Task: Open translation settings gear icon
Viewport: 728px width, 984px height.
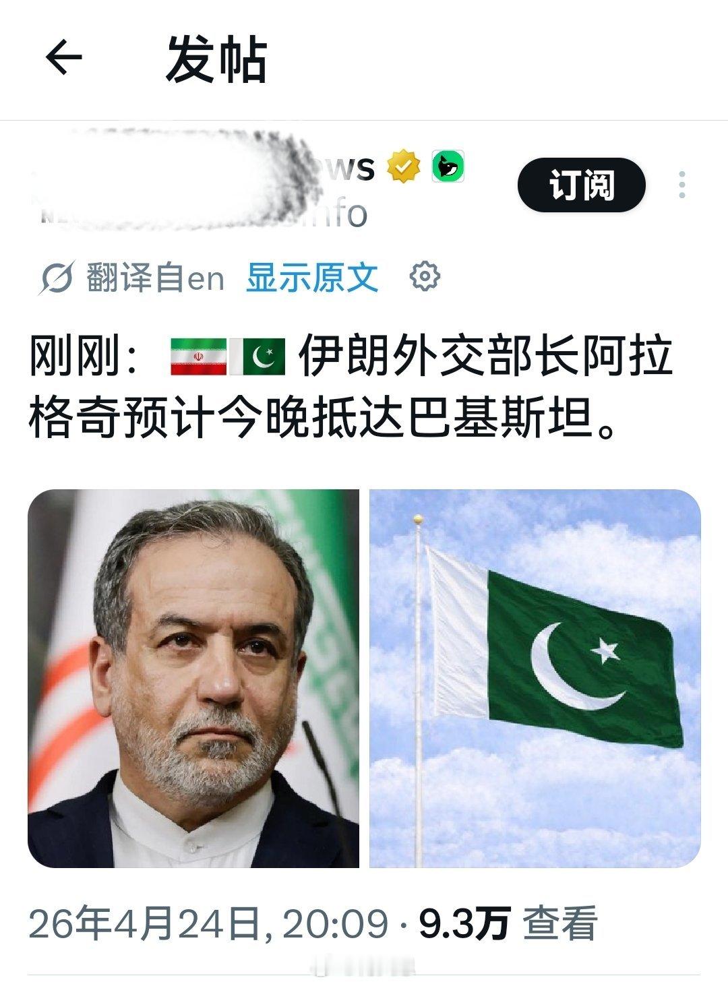Action: click(x=425, y=276)
